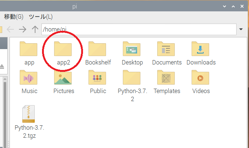Click the /home/pi path field
The height and width of the screenshot is (148, 249).
tap(139, 29)
